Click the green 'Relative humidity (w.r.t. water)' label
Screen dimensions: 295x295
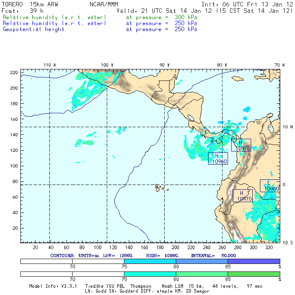pos(54,17)
